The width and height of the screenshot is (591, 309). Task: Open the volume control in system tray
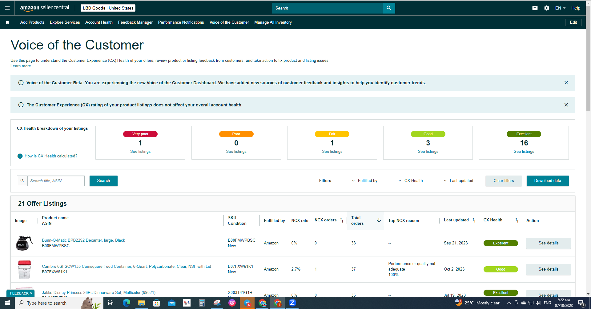coord(538,303)
